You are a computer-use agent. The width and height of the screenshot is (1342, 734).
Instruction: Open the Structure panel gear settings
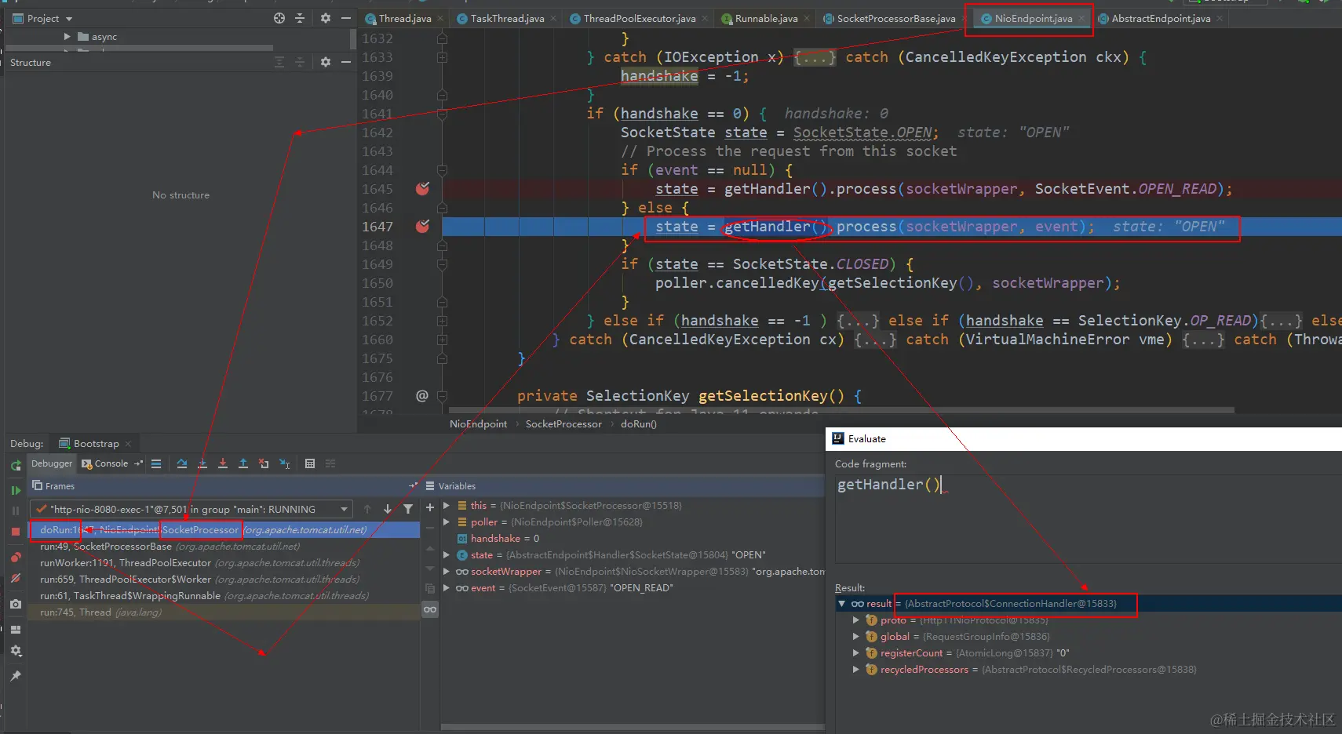pos(326,62)
